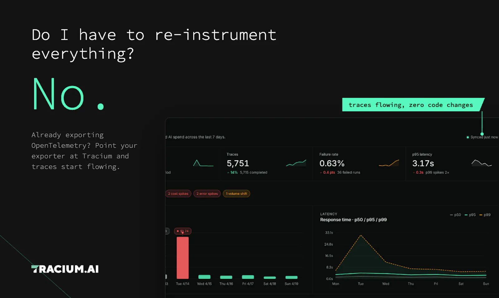Click the '5,715 completed' text
Screen dimensions: 499x298
point(254,173)
